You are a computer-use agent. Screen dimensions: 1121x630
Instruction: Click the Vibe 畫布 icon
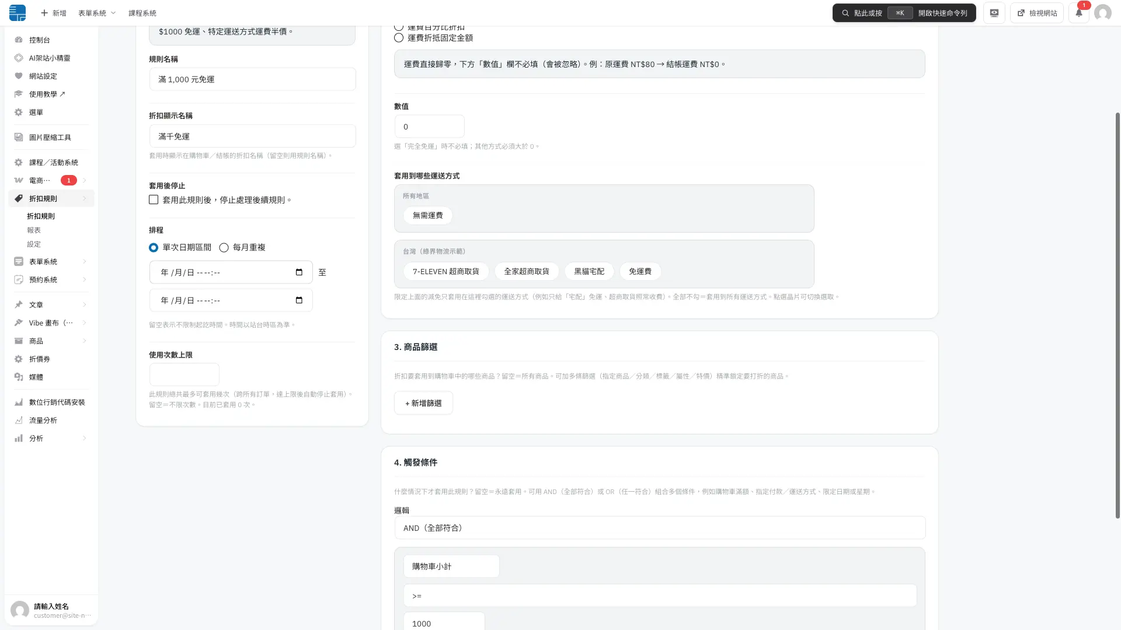click(19, 323)
